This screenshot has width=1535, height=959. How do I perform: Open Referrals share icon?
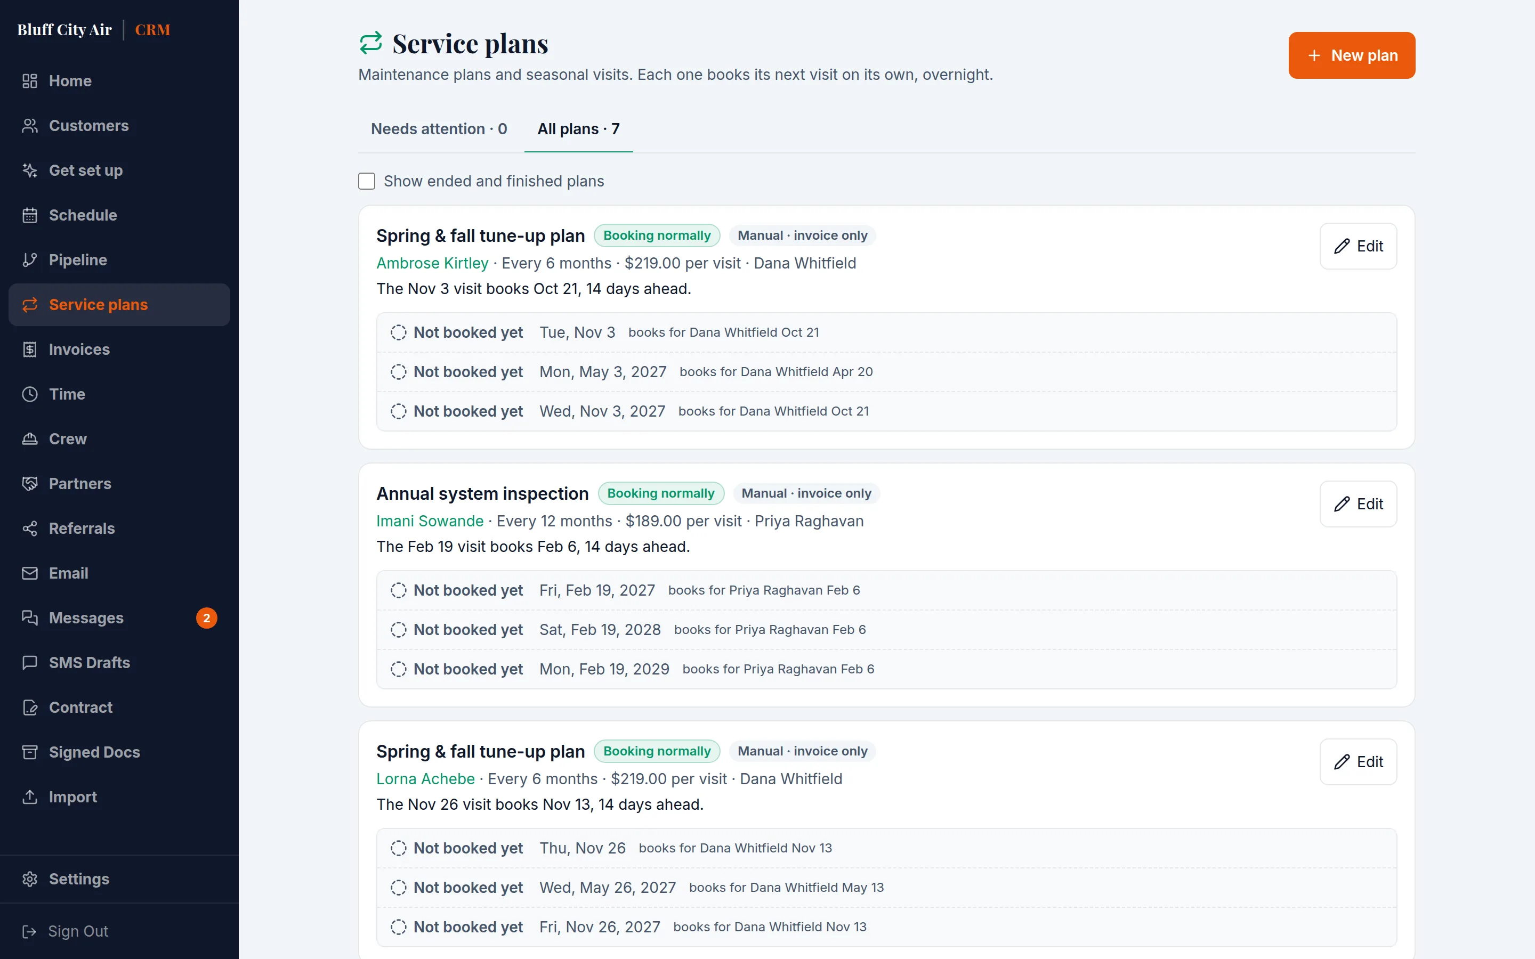(x=30, y=529)
